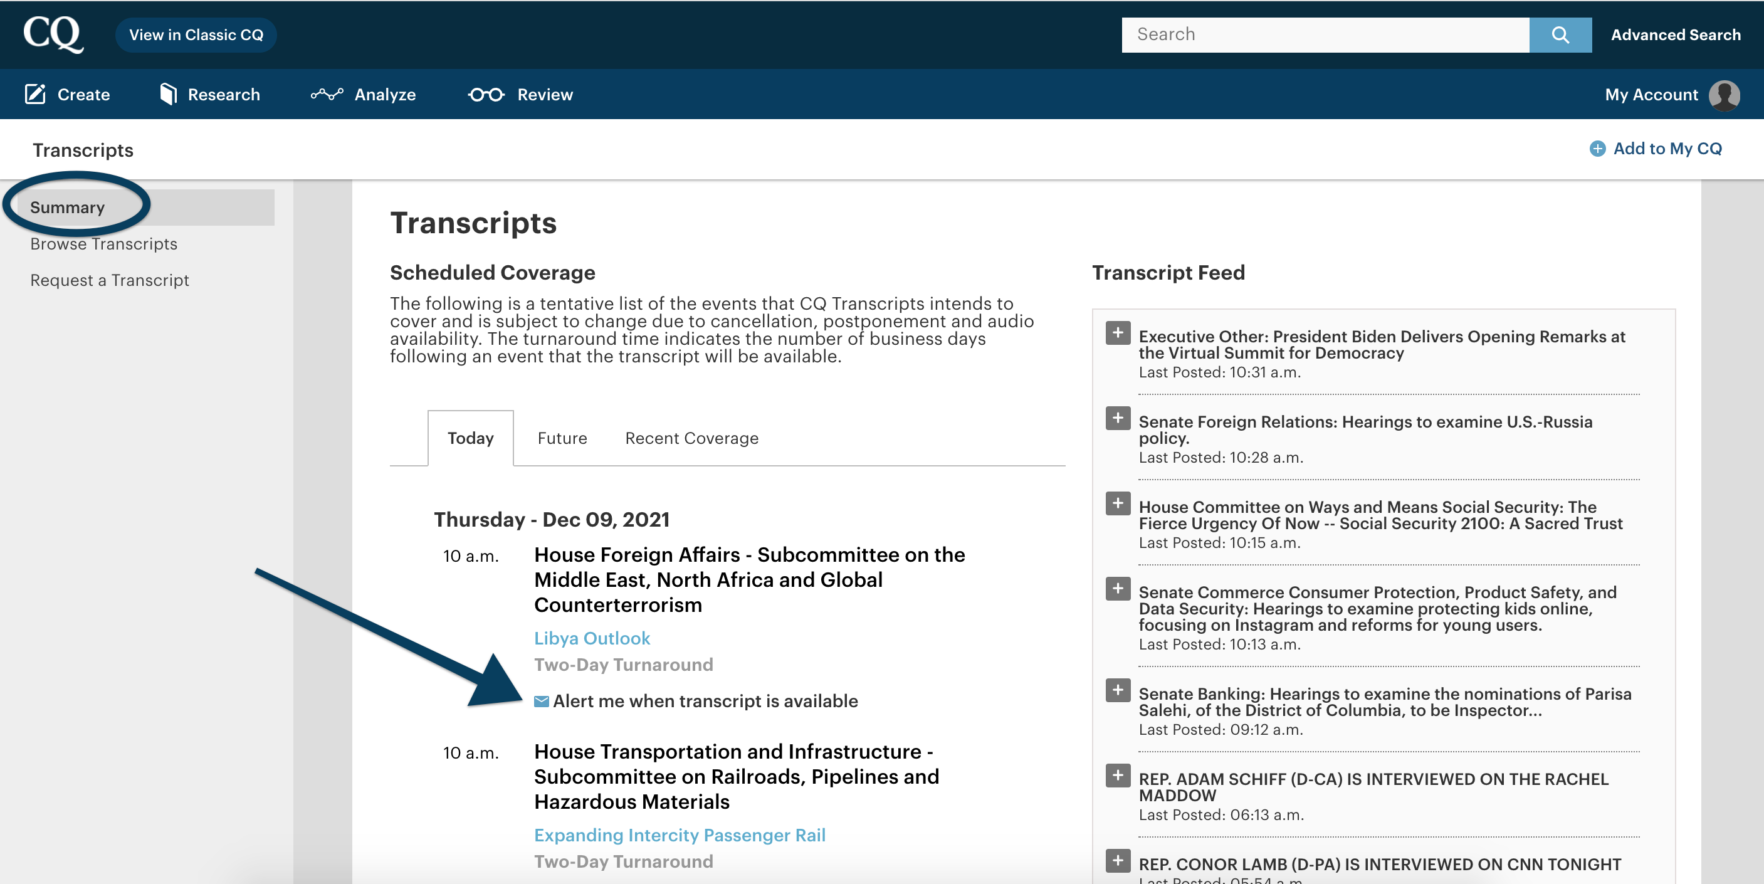Click the CQ logo
Image resolution: width=1764 pixels, height=884 pixels.
(x=53, y=34)
